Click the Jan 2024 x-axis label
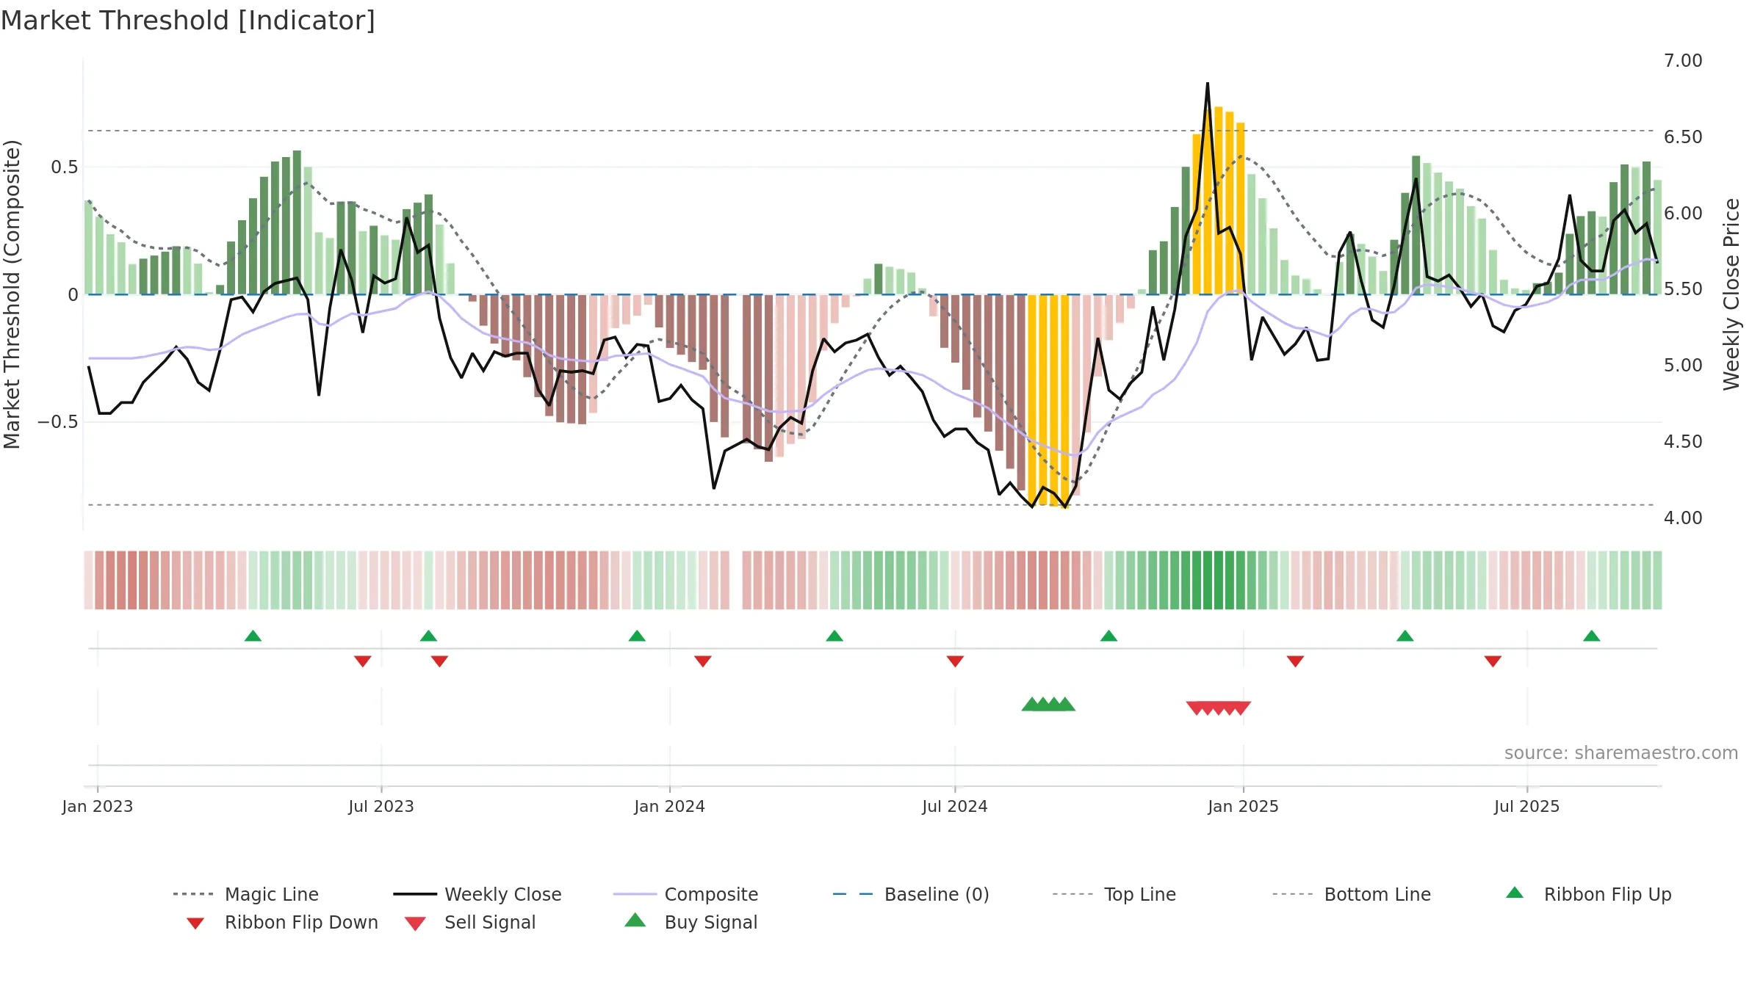1763x991 pixels. [x=669, y=807]
